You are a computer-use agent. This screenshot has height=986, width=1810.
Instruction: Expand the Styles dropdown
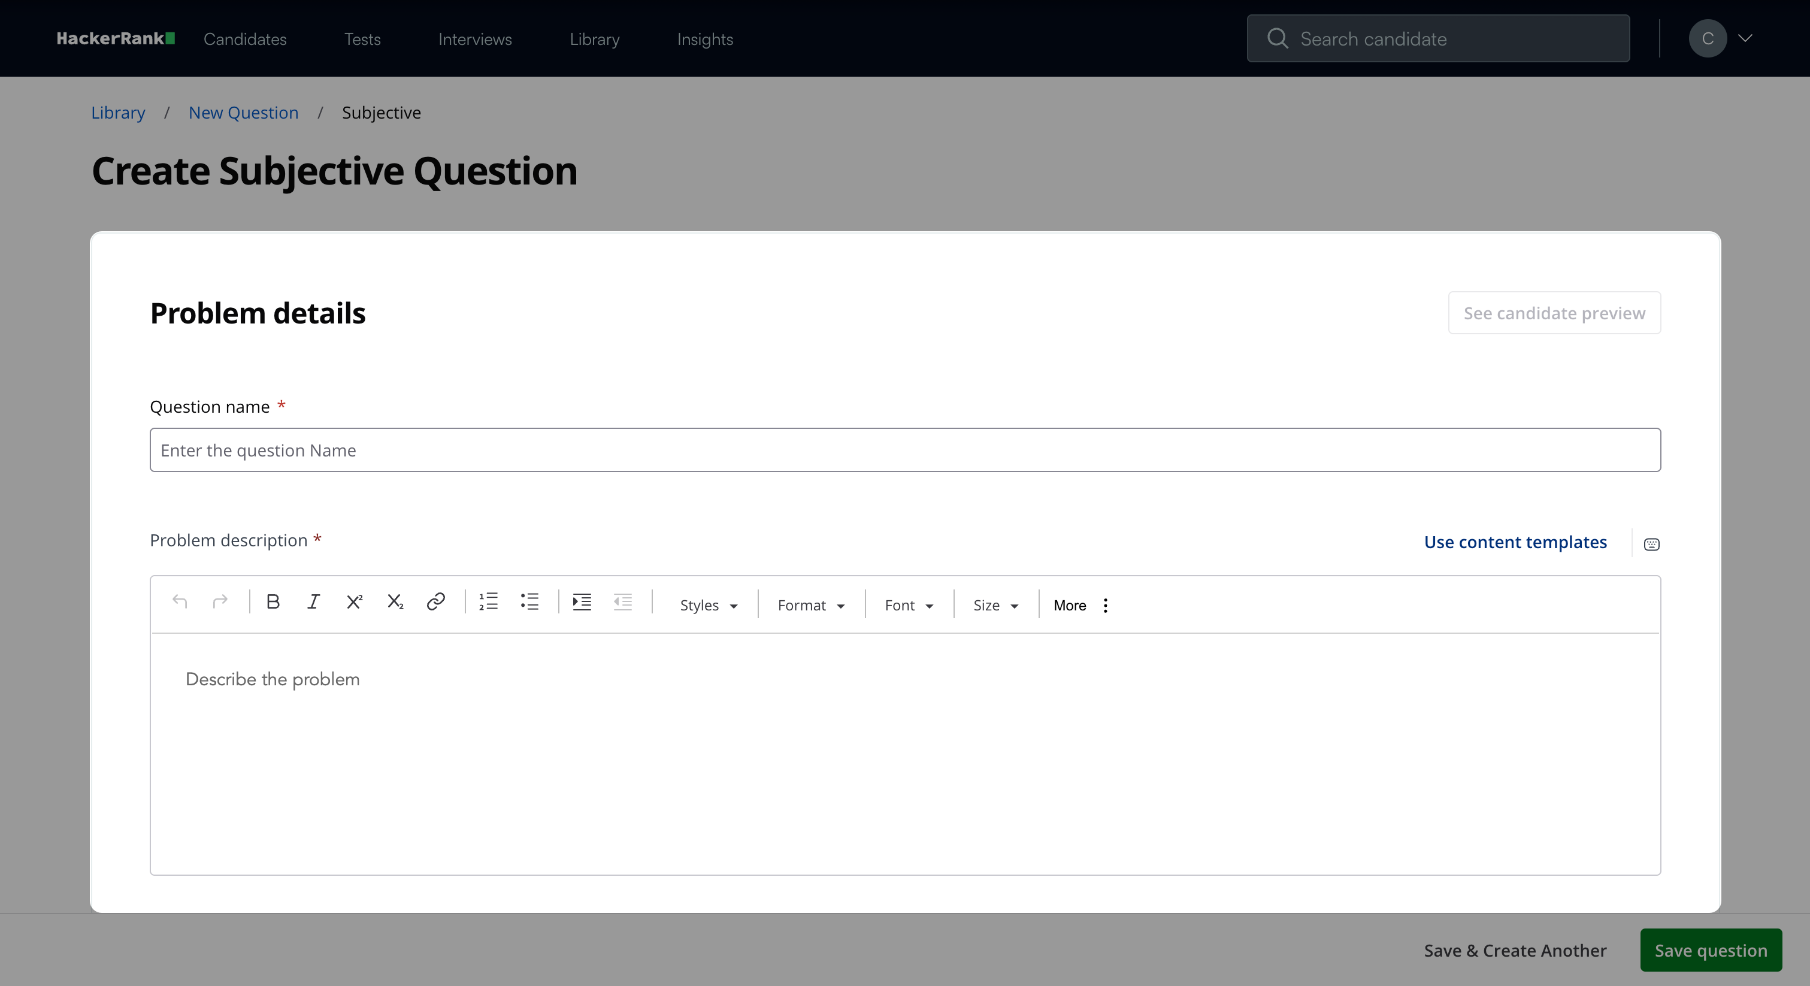pyautogui.click(x=709, y=605)
